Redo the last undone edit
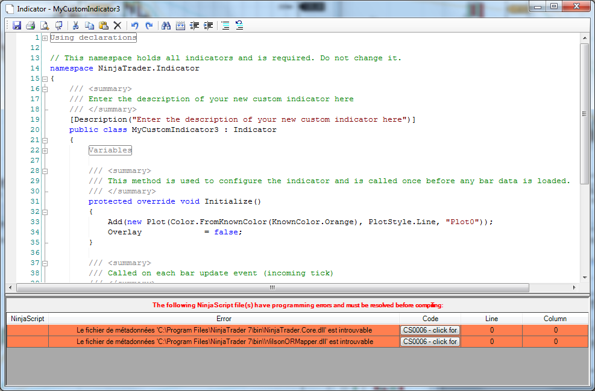The image size is (595, 391). coord(149,25)
